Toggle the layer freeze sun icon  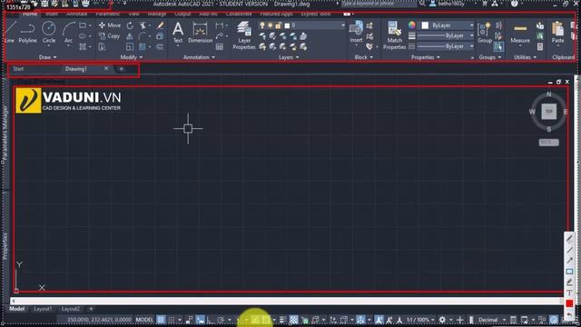click(271, 25)
